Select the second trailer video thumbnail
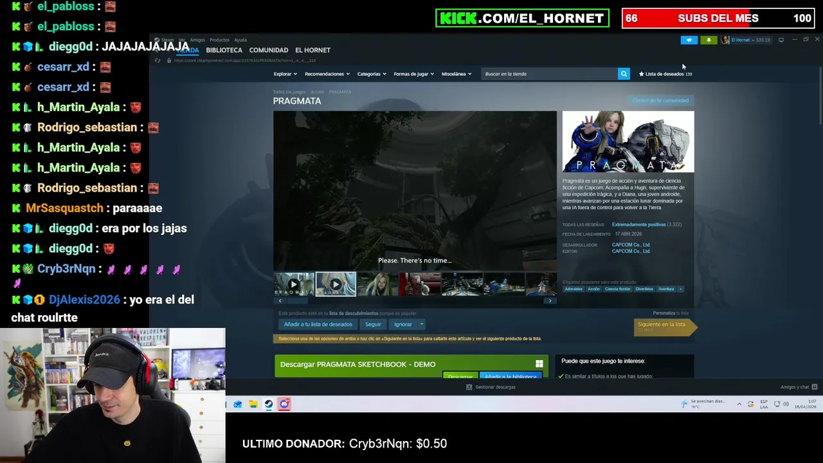The height and width of the screenshot is (463, 823). pyautogui.click(x=336, y=284)
